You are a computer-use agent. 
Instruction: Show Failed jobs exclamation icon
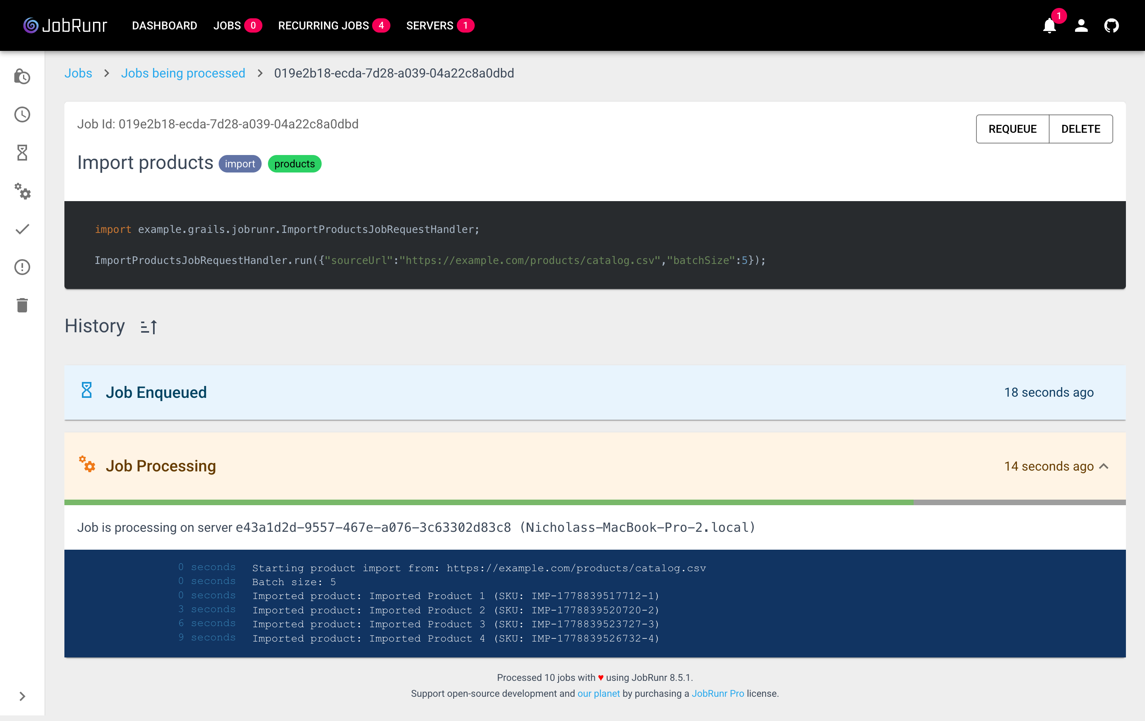tap(22, 267)
